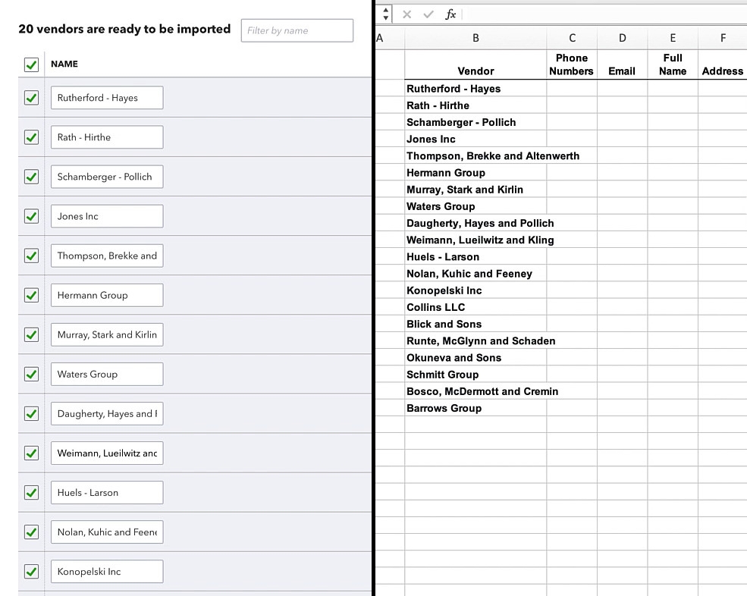Viewport: 747px width, 596px height.
Task: Uncheck the Thompson, Brekke vendor checkbox
Action: point(31,256)
